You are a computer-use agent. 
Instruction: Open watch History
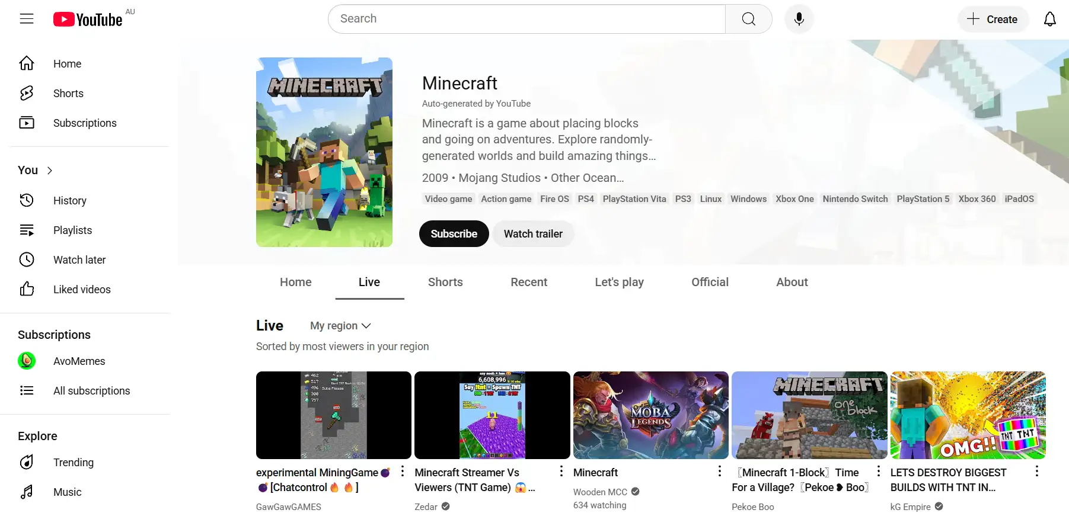coord(89,200)
